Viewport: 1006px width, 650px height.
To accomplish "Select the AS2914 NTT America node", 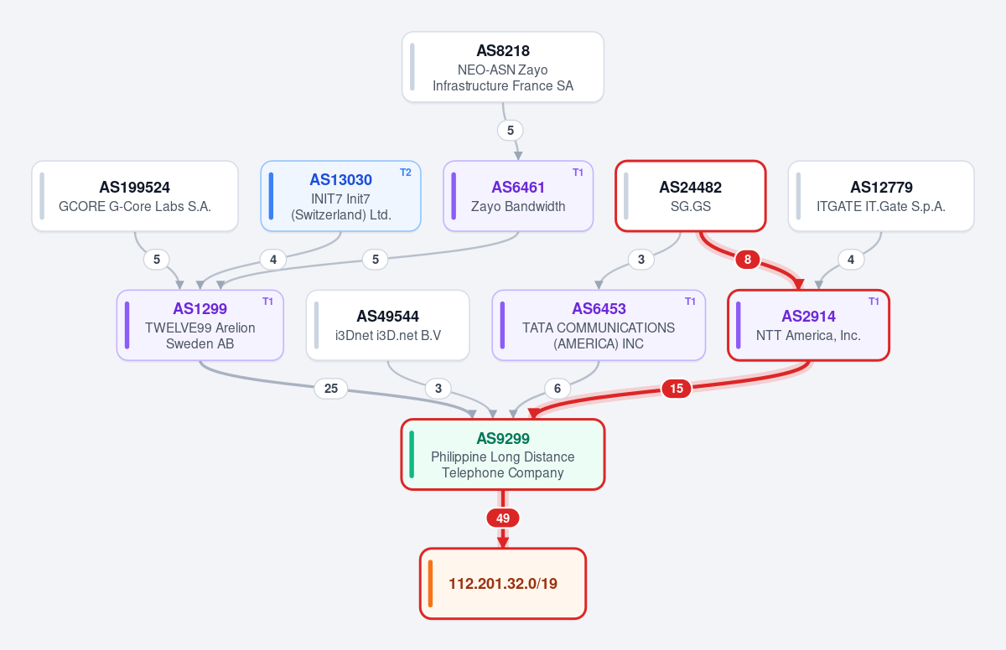I will click(808, 325).
